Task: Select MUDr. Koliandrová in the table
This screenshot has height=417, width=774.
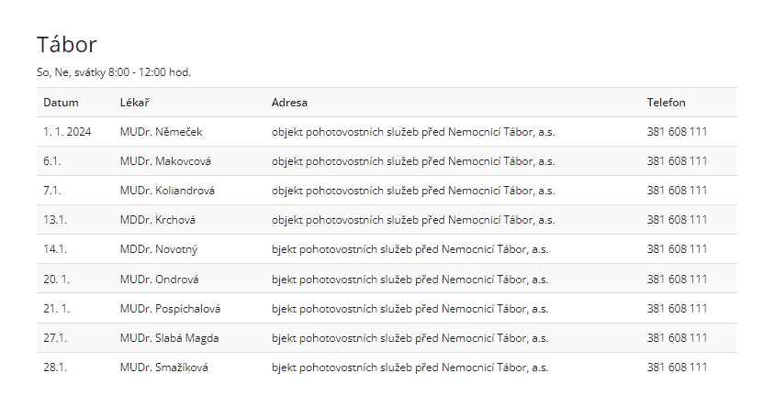Action: point(167,191)
